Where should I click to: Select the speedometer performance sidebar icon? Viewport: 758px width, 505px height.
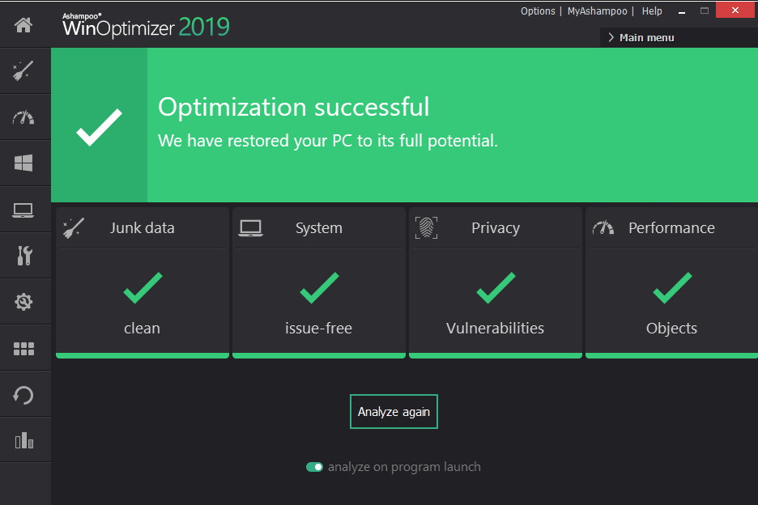[x=23, y=117]
